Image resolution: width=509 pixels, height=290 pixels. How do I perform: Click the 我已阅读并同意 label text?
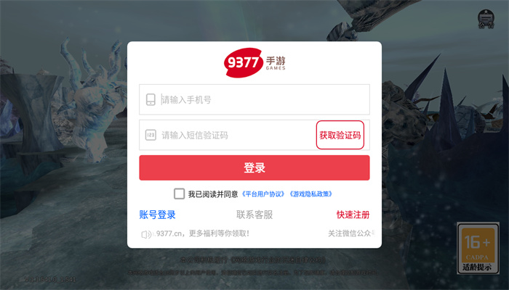(213, 194)
